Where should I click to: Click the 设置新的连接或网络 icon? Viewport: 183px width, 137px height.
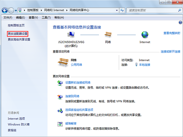pyautogui.click(x=60, y=83)
